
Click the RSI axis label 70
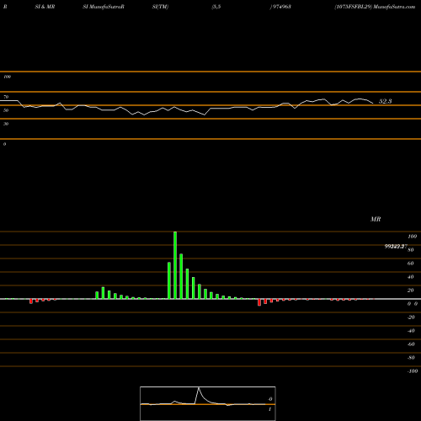(6, 97)
